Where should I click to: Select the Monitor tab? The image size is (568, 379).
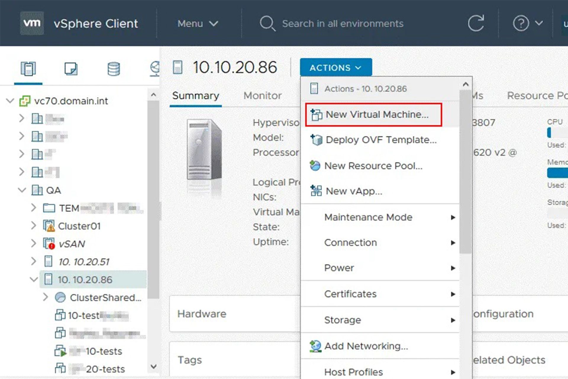click(x=262, y=95)
